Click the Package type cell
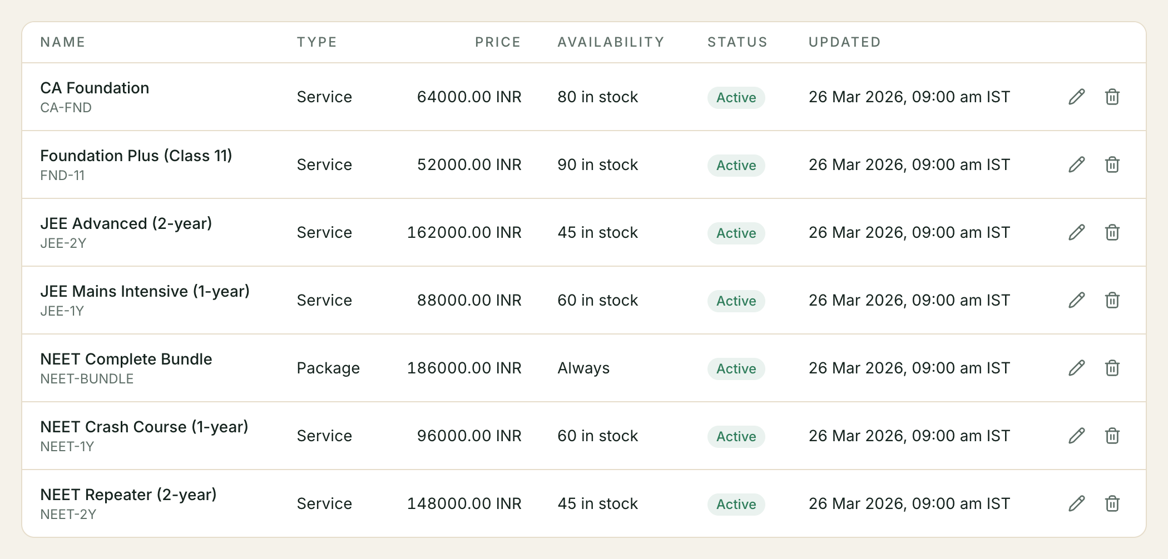Screen dimensions: 1168x559 pyautogui.click(x=328, y=368)
